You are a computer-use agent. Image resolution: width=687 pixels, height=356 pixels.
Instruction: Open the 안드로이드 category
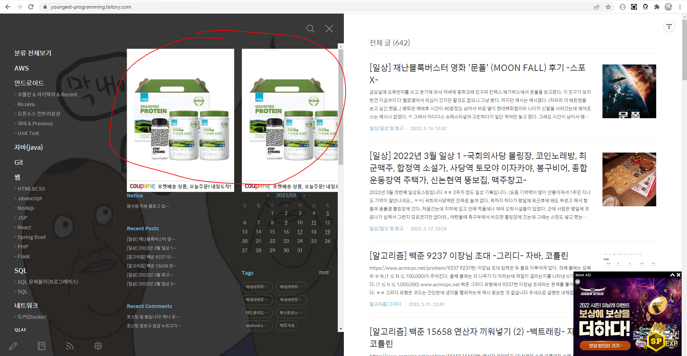[29, 83]
